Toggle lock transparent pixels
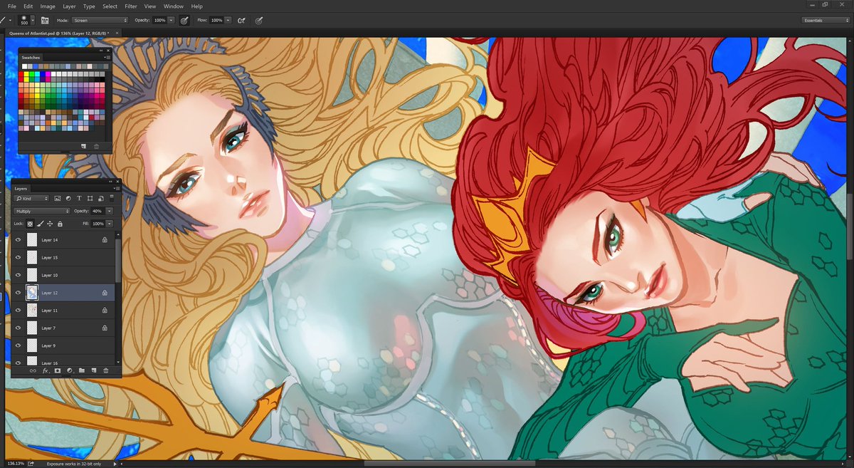Image resolution: width=854 pixels, height=468 pixels. 30,224
